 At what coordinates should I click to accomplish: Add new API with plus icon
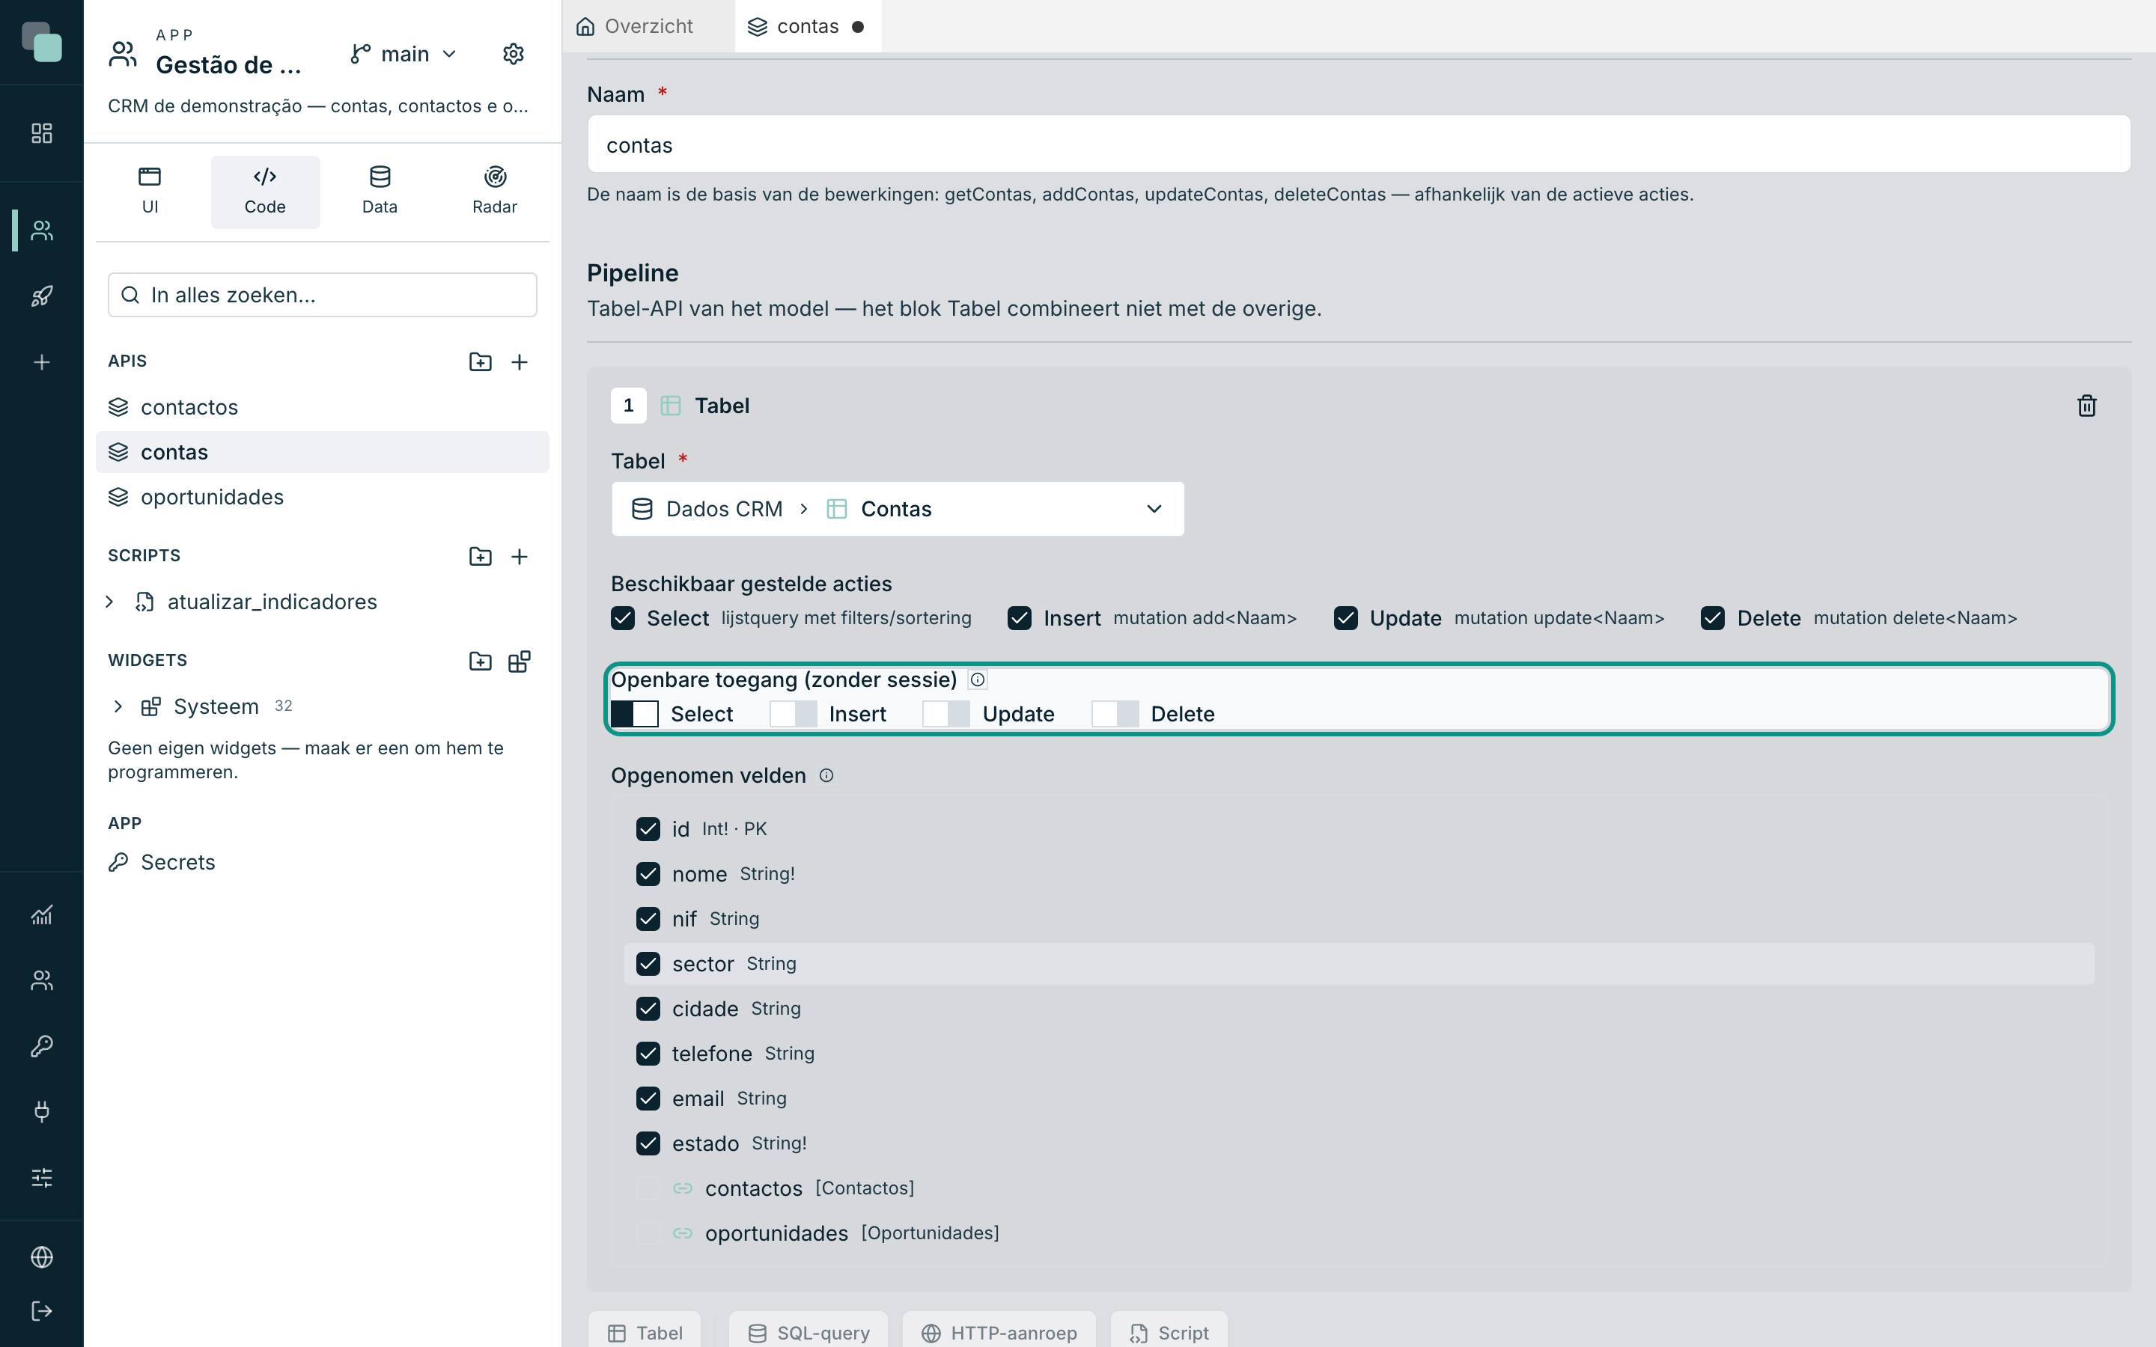pyautogui.click(x=520, y=361)
